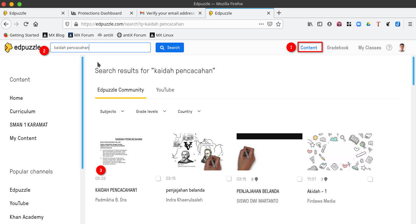Viewport: 416px width, 224px height.
Task: Open My Content in the sidebar
Action: click(x=23, y=138)
